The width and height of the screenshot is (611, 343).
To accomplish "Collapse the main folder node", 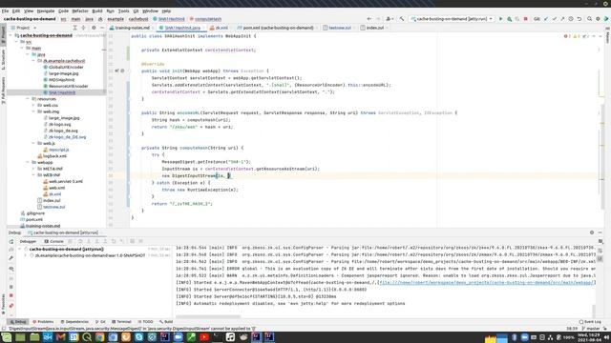I will (x=23, y=48).
